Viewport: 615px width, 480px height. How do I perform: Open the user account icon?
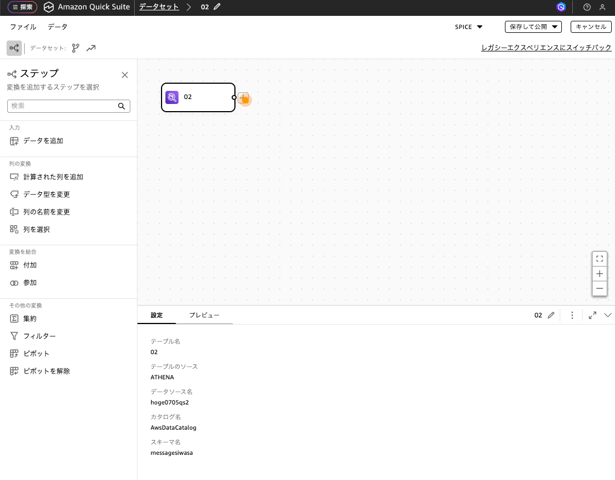point(602,7)
